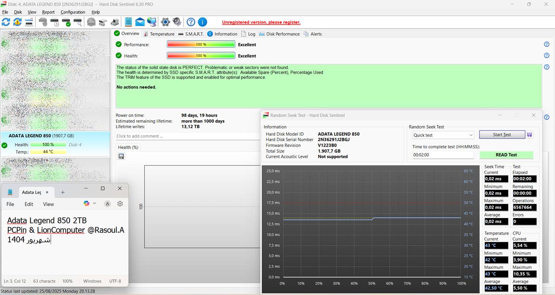Image resolution: width=555 pixels, height=295 pixels.
Task: Switch to the S.M.A.R.T. tab
Action: 191,34
